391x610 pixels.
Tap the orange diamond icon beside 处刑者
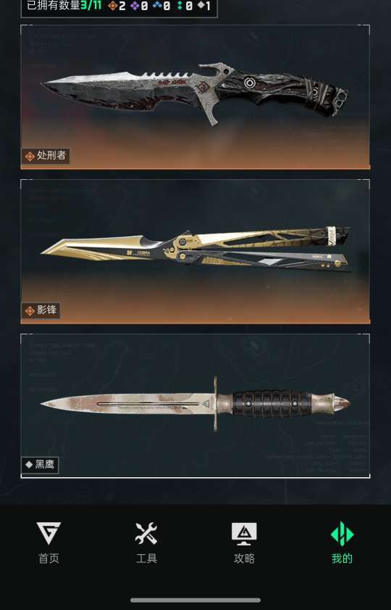(30, 157)
